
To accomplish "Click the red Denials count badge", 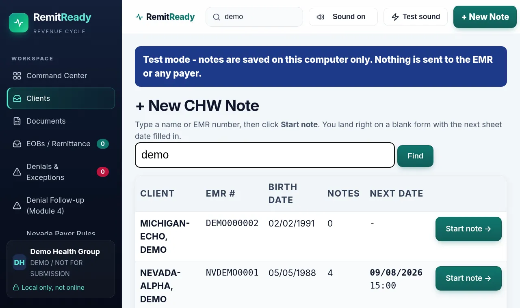I will click(x=103, y=172).
